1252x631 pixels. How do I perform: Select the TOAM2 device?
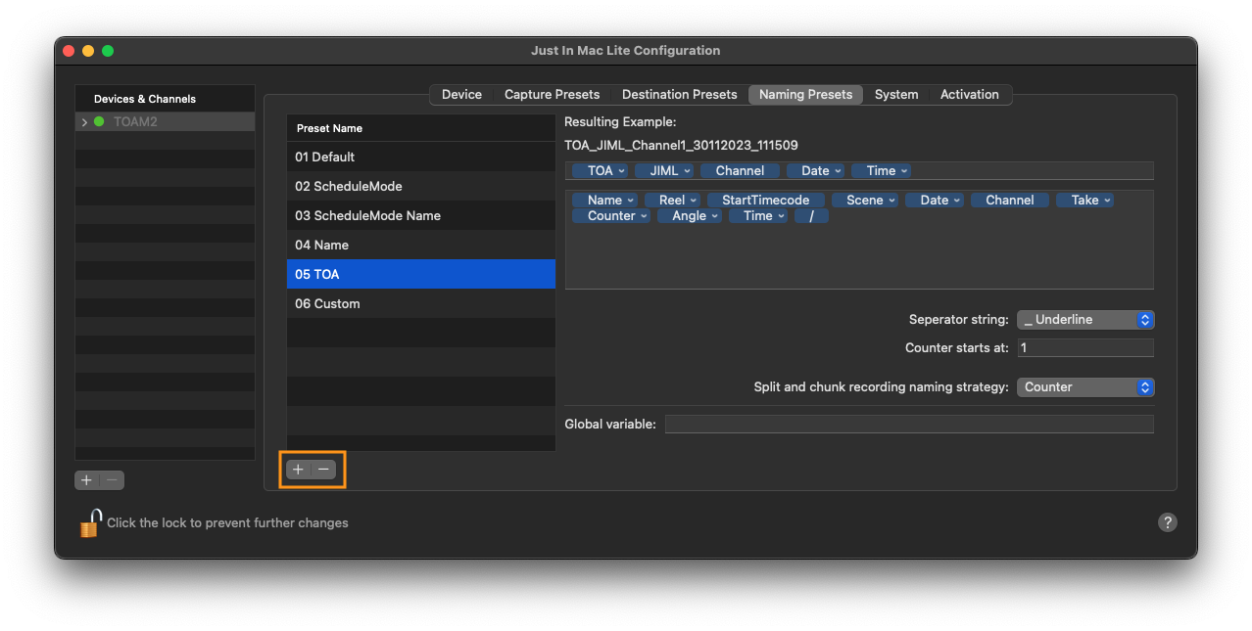(165, 122)
